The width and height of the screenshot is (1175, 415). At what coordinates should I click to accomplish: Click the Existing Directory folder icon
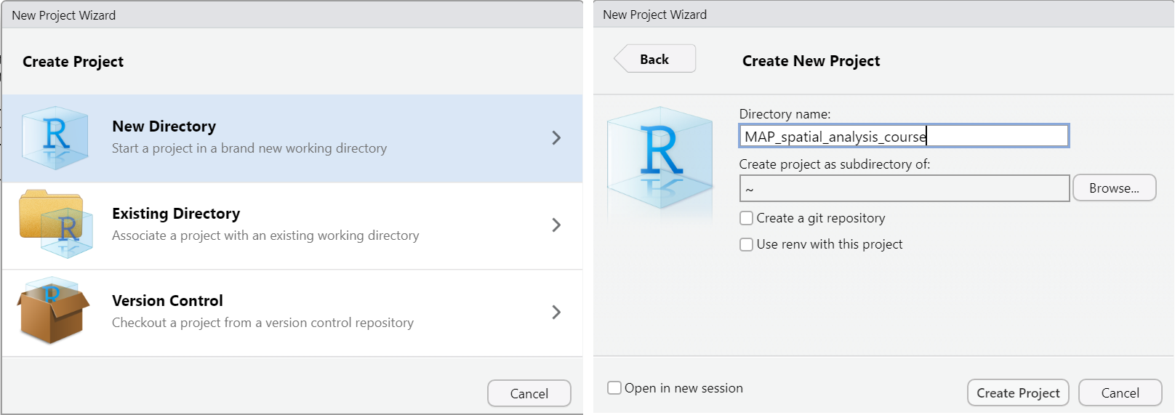[55, 224]
